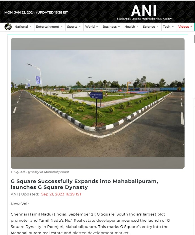
Task: Go to the Videos section
Action: click(x=183, y=27)
